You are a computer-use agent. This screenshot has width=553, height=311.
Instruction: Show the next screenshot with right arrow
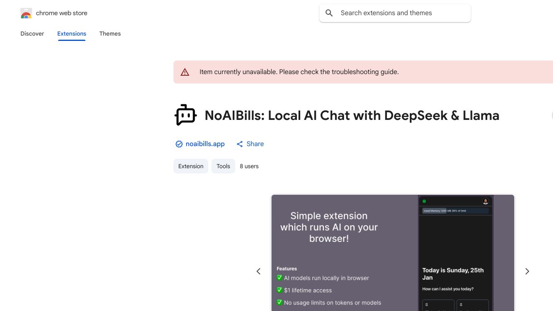(x=527, y=271)
